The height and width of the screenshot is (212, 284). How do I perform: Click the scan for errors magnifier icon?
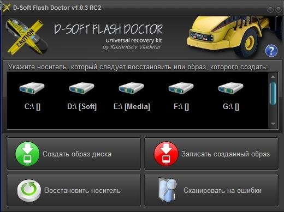[168, 190]
